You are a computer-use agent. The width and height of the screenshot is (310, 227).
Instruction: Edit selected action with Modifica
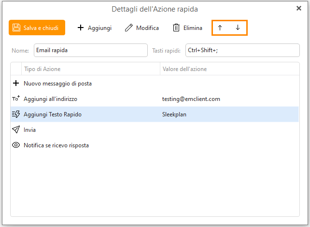click(x=142, y=28)
